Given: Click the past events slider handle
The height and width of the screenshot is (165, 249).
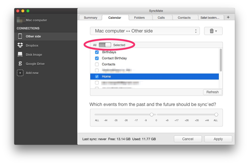Looking at the screenshot, I should [x=151, y=115].
